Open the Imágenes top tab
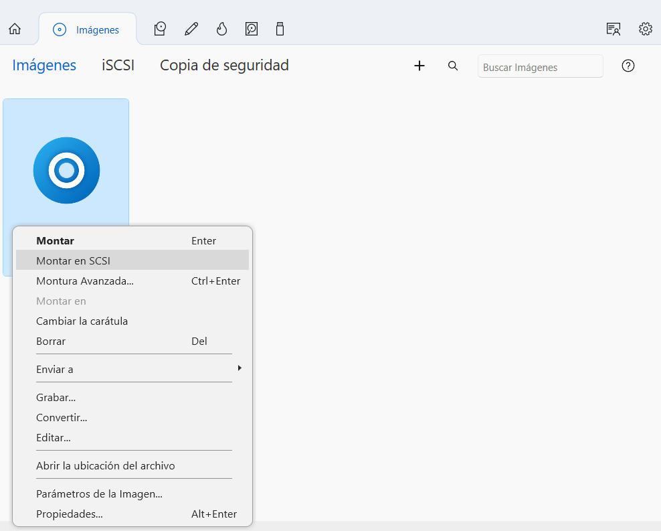The width and height of the screenshot is (661, 531). point(87,29)
